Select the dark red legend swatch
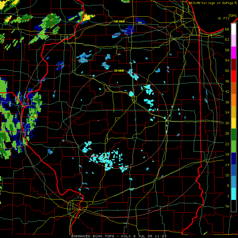 (x=234, y=65)
